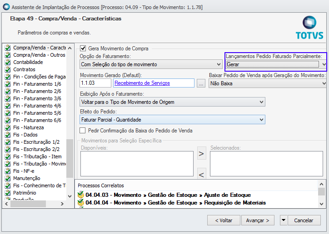Click step list scroll up arrow
329x234 pixels.
(70, 48)
